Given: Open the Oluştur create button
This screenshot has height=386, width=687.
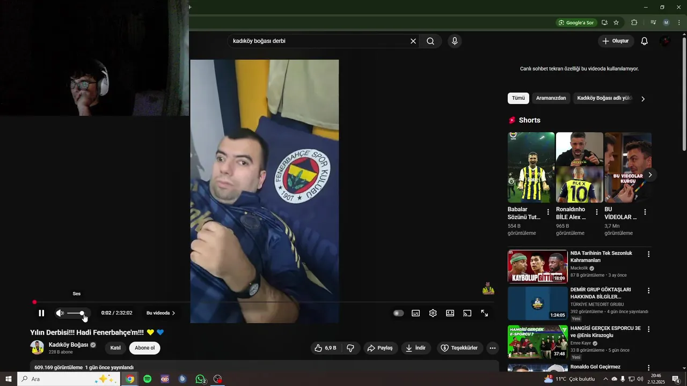Looking at the screenshot, I should [616, 41].
